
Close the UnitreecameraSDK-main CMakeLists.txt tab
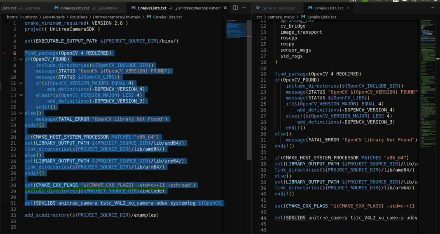tap(226, 8)
